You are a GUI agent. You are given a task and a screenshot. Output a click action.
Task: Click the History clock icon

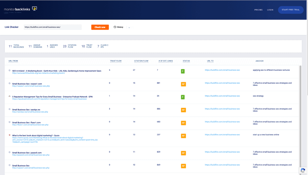point(115,27)
